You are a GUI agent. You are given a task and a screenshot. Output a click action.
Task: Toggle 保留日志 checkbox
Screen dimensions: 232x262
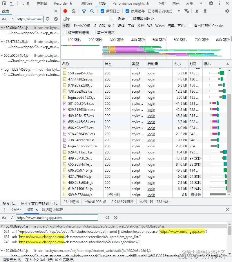102,11
